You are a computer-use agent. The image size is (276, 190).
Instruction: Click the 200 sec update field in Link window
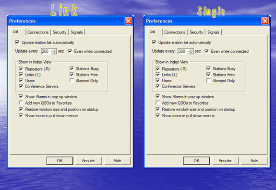pyautogui.click(x=46, y=51)
